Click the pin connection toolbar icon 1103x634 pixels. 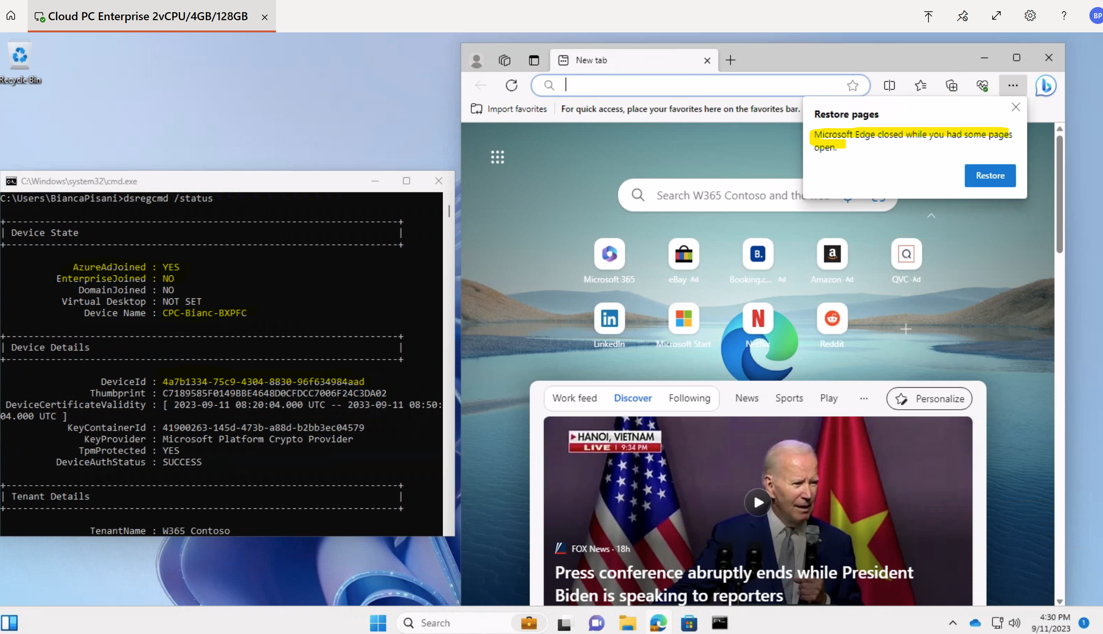(x=962, y=16)
